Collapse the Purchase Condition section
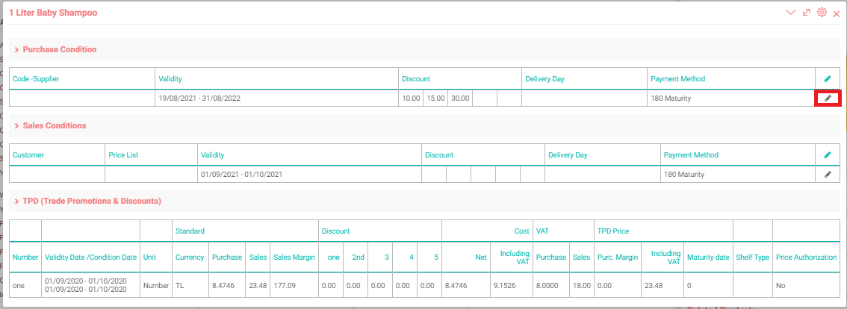 [x=16, y=50]
